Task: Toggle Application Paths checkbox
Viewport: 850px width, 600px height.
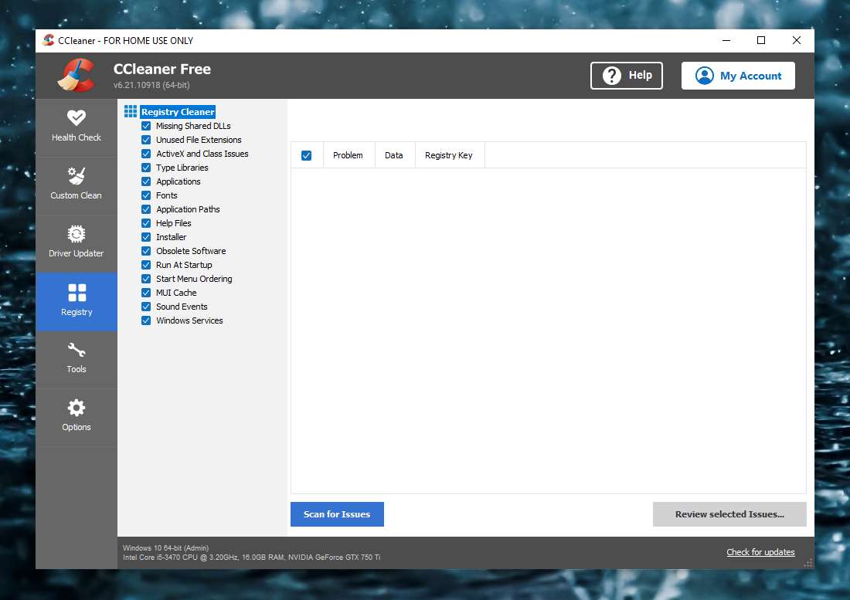Action: pos(146,209)
